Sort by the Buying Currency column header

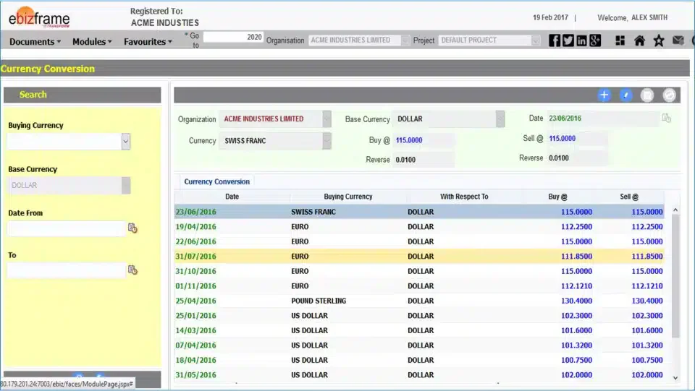(x=348, y=197)
